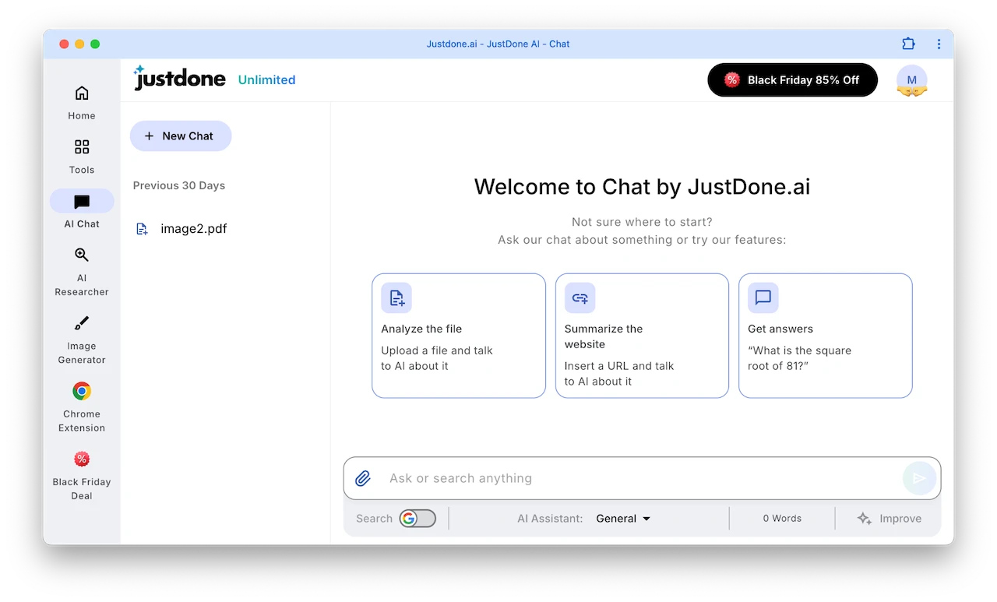Start a New Chat
The image size is (997, 602).
click(181, 136)
